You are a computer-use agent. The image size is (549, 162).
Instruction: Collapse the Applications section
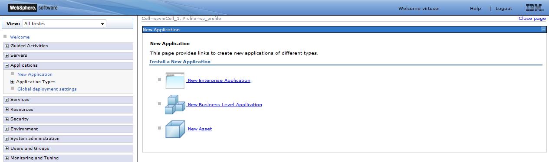[7, 65]
